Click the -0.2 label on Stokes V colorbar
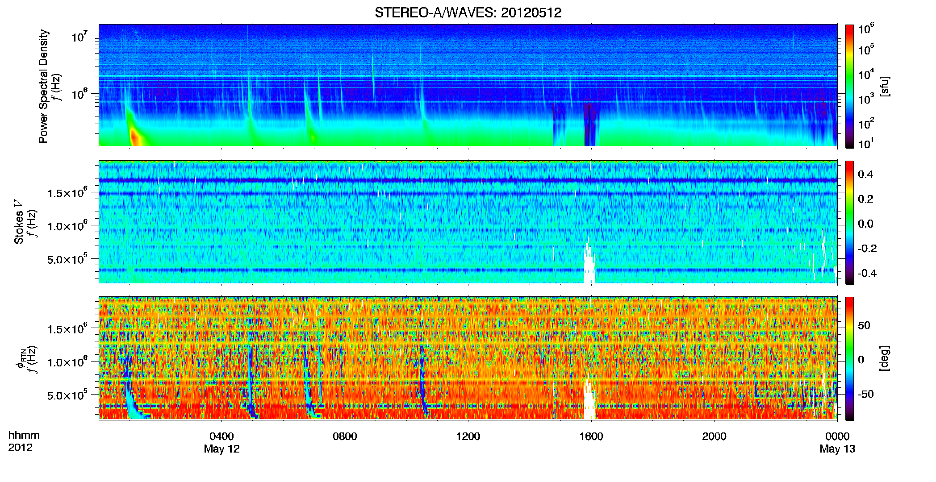The height and width of the screenshot is (482, 936). [x=867, y=249]
